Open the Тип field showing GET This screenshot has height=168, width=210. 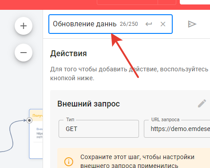click(x=99, y=129)
